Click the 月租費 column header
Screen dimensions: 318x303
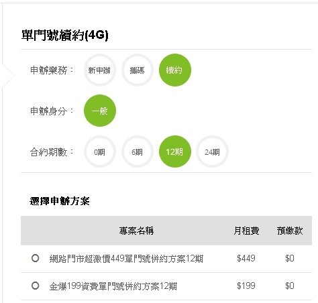[246, 231]
